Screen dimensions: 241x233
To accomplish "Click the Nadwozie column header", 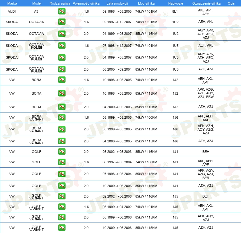I will pyautogui.click(x=176, y=3).
